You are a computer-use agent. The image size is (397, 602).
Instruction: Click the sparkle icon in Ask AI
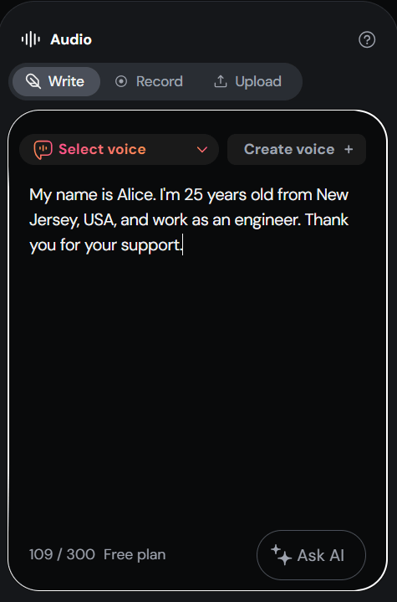point(282,555)
